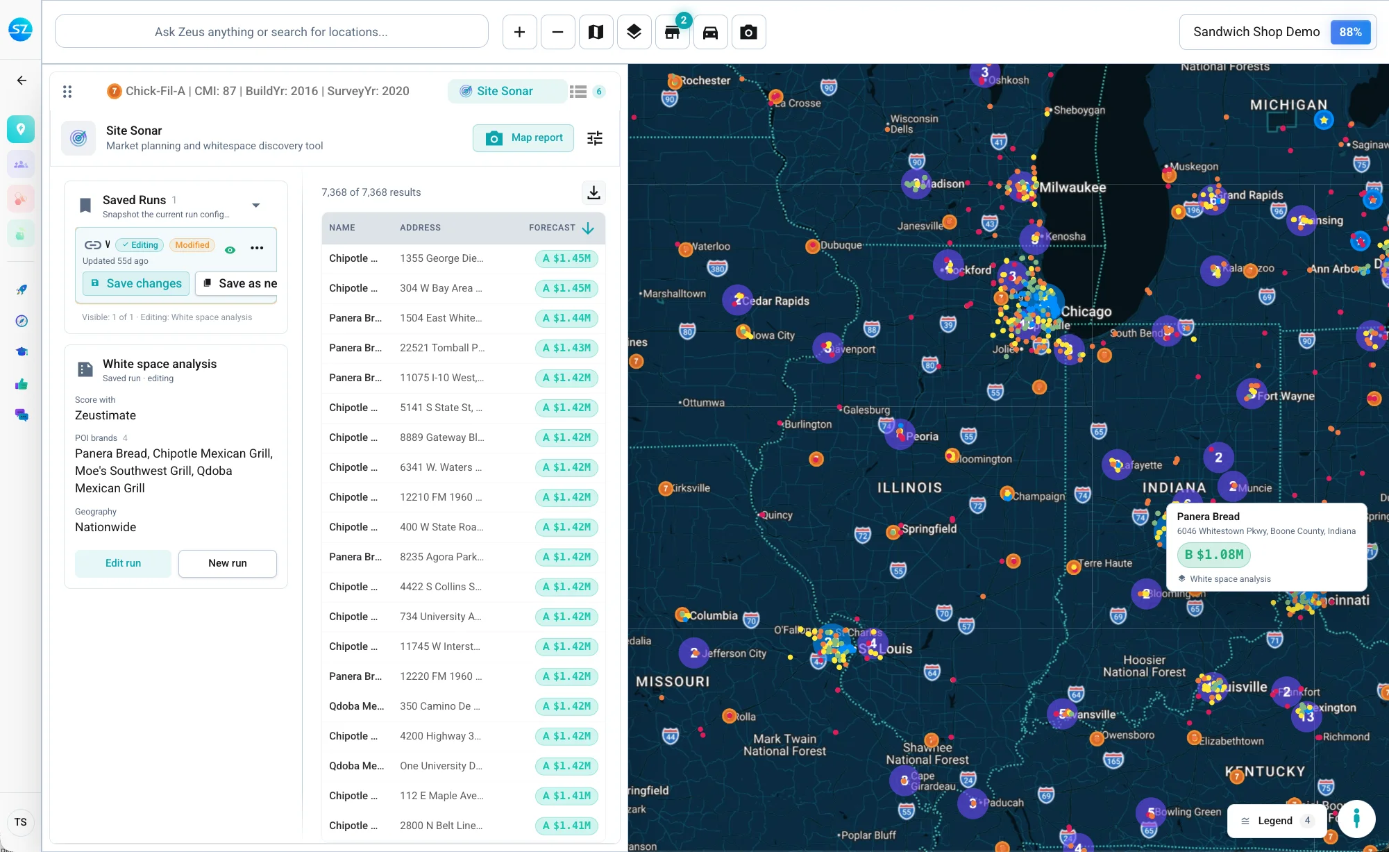The width and height of the screenshot is (1389, 852).
Task: Open the Sandwich Shop Demo project selector
Action: click(x=1277, y=32)
